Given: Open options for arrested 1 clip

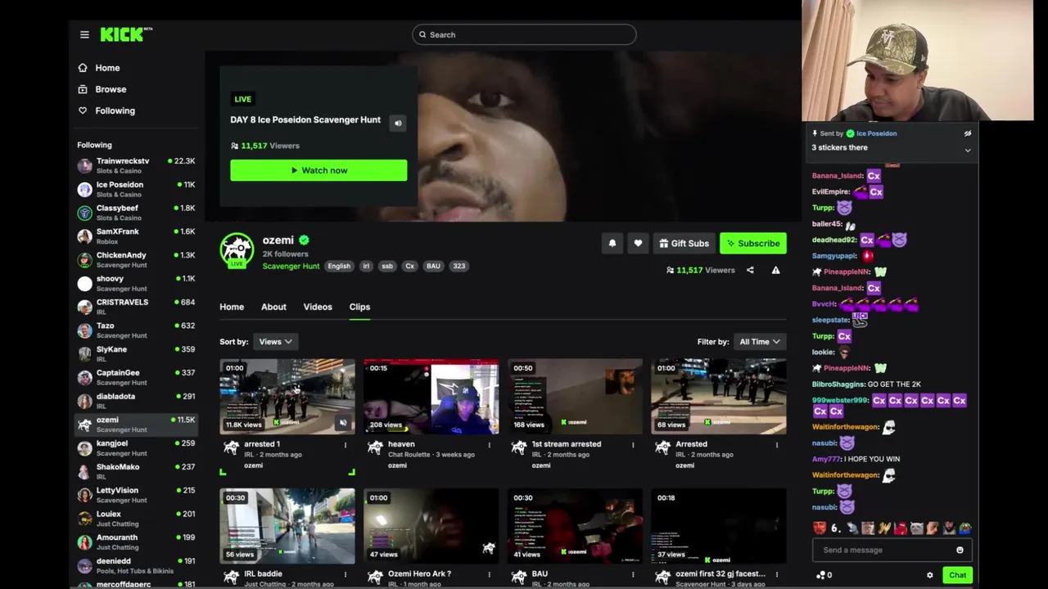Looking at the screenshot, I should click(345, 445).
